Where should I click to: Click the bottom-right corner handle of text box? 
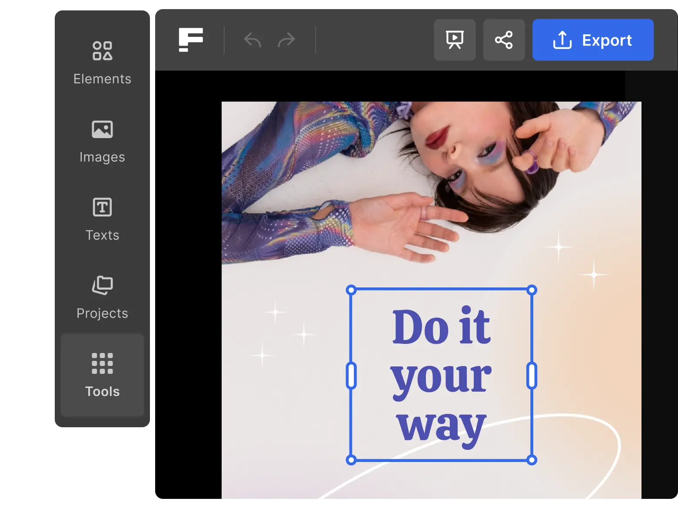tap(532, 460)
